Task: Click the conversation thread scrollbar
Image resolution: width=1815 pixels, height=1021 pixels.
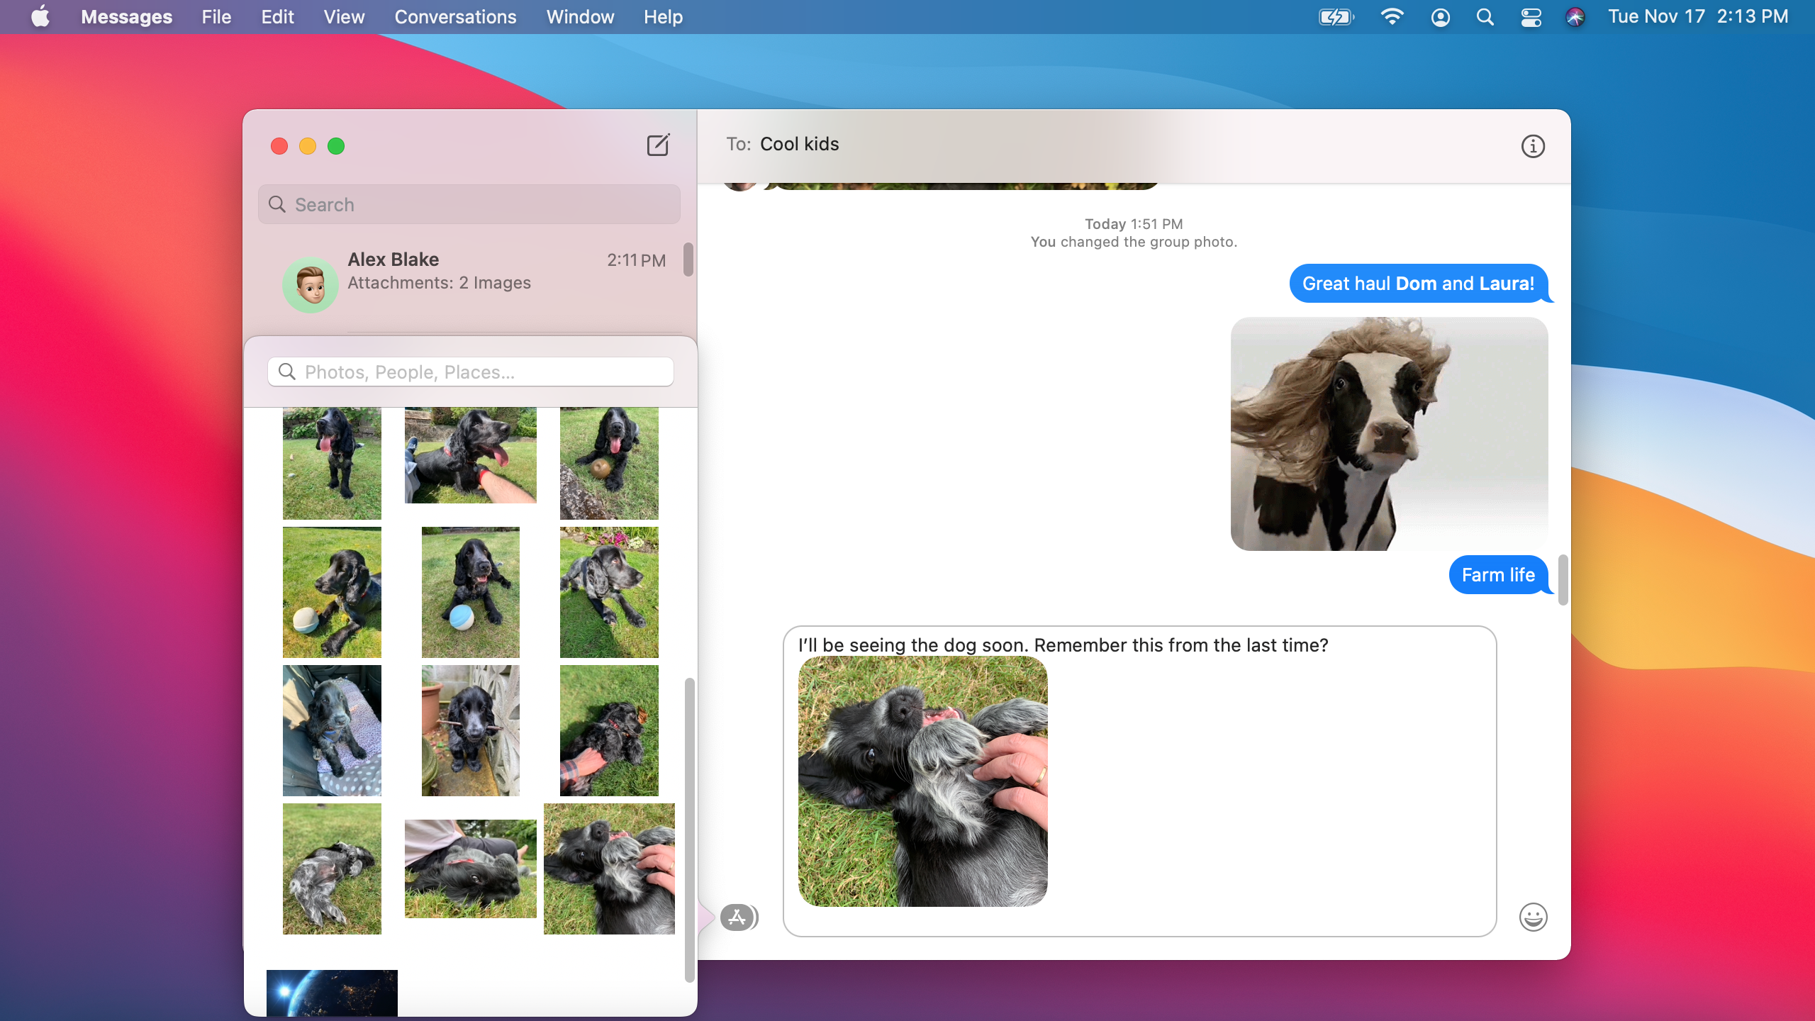Action: [1563, 580]
